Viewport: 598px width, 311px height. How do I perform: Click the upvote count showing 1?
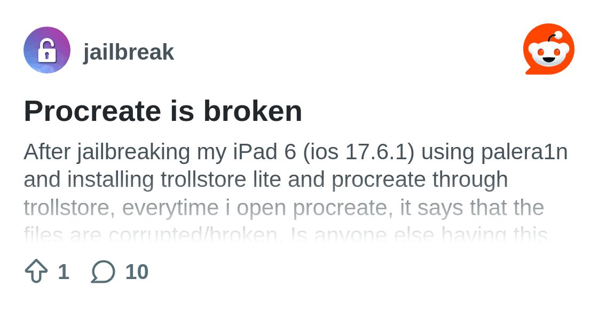tap(64, 272)
